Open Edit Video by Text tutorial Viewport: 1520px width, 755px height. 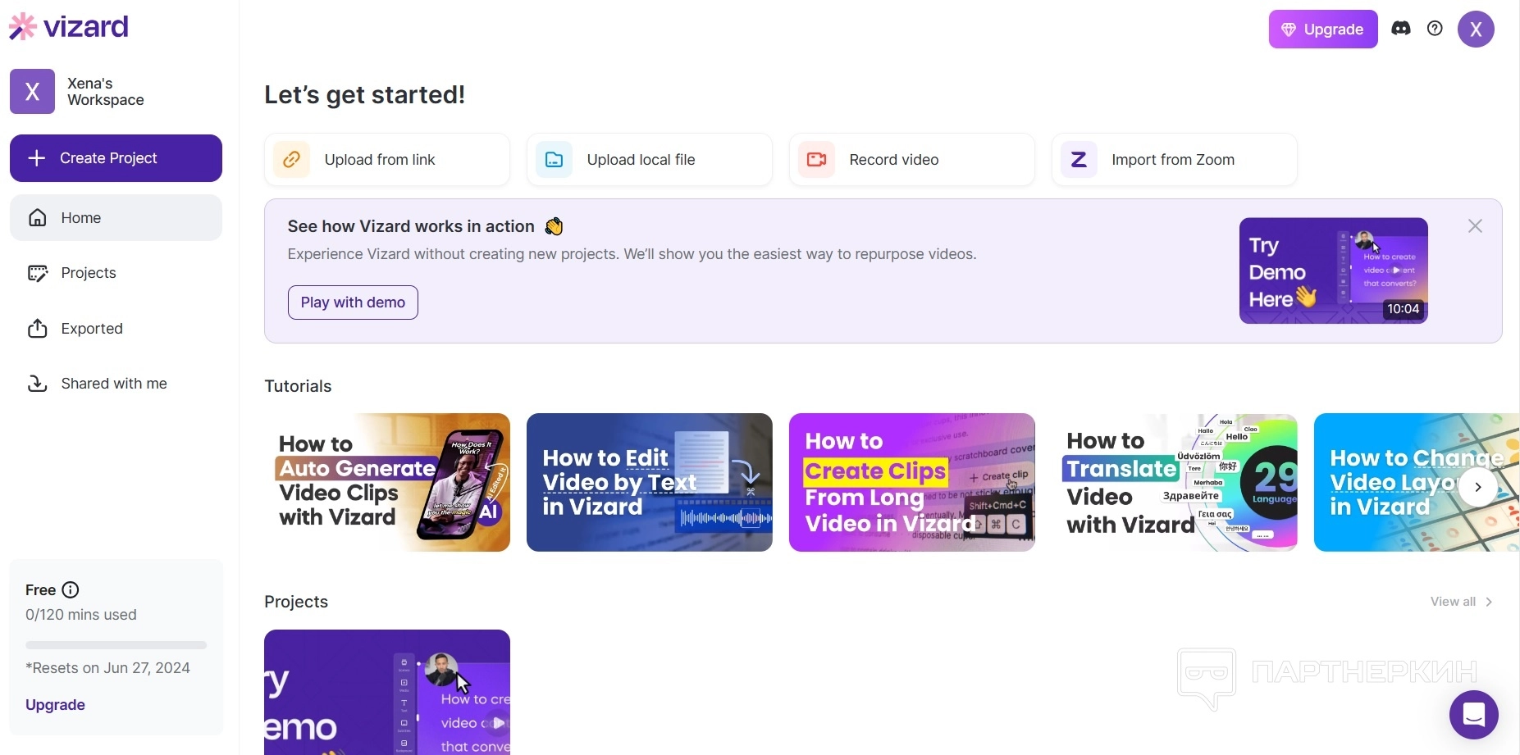[x=650, y=482]
